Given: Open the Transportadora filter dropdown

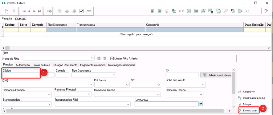Looking at the screenshot, I should click(50, 104).
